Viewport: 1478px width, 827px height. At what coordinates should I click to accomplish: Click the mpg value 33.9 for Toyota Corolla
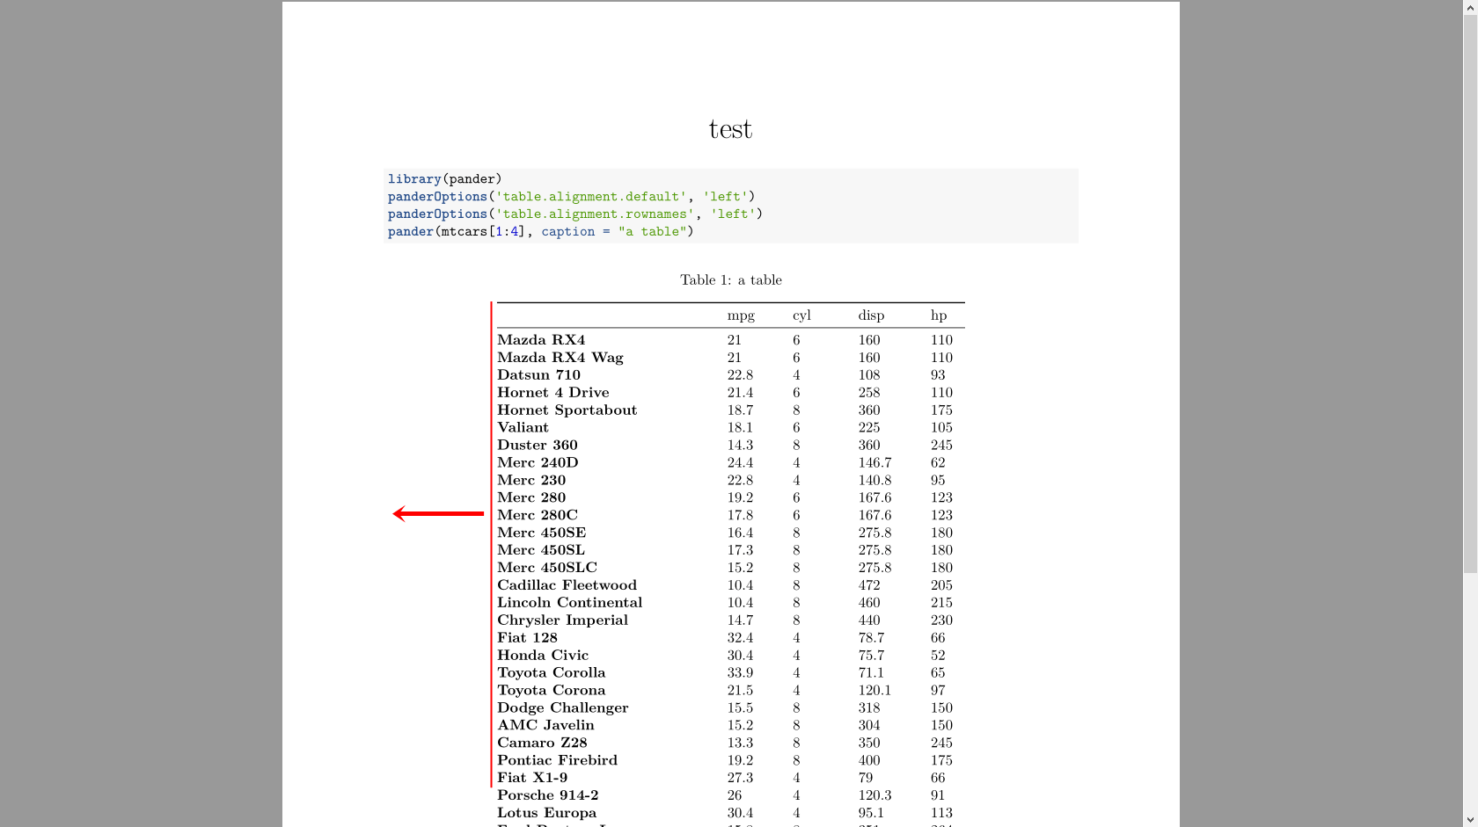tap(740, 673)
